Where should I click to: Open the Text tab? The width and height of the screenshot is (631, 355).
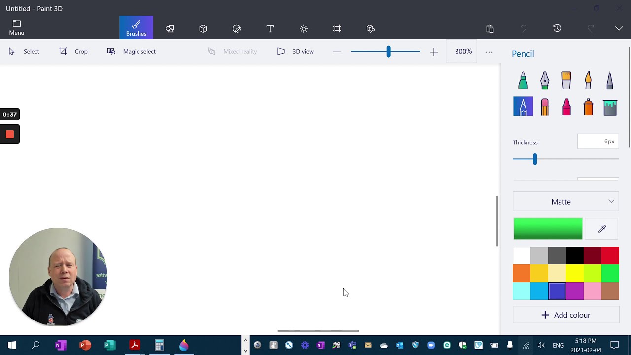[270, 29]
